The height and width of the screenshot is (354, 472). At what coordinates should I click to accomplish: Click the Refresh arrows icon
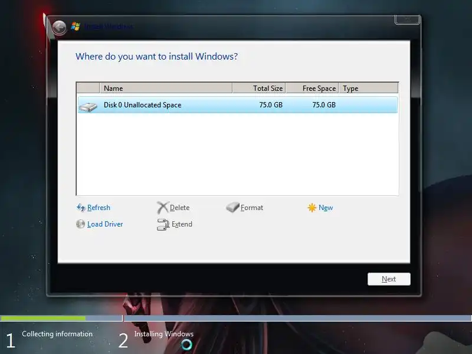[81, 208]
